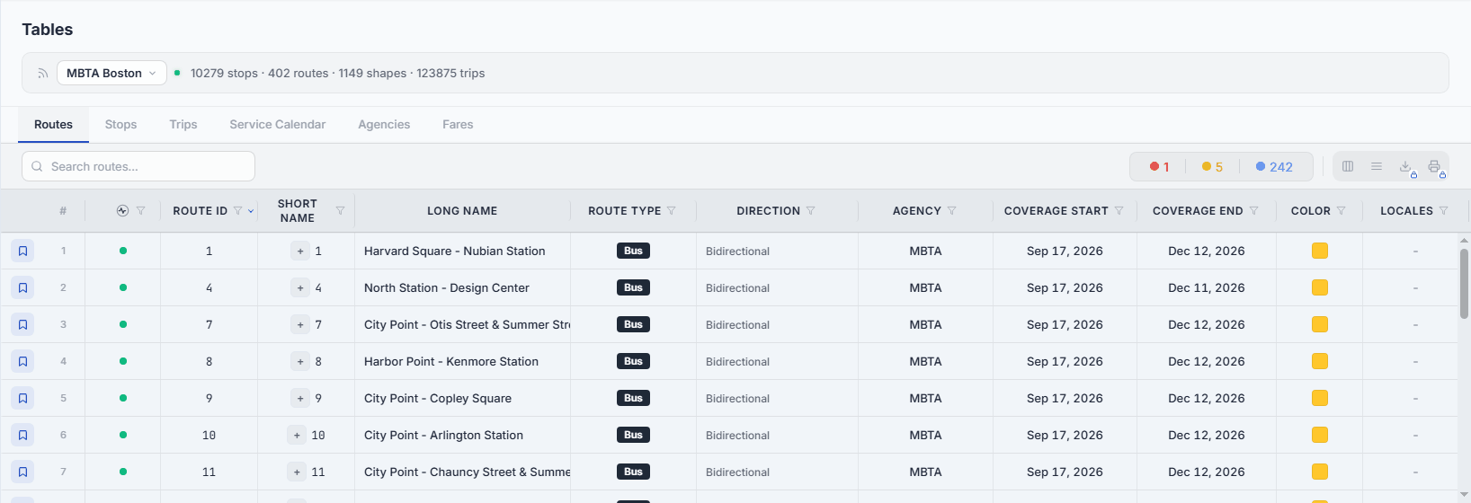Open the Fares tab
Viewport: 1471px width, 503px height.
pyautogui.click(x=458, y=125)
